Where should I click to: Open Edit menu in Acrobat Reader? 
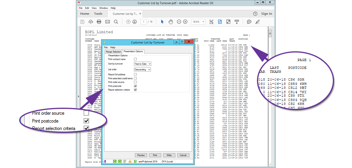click(87, 8)
